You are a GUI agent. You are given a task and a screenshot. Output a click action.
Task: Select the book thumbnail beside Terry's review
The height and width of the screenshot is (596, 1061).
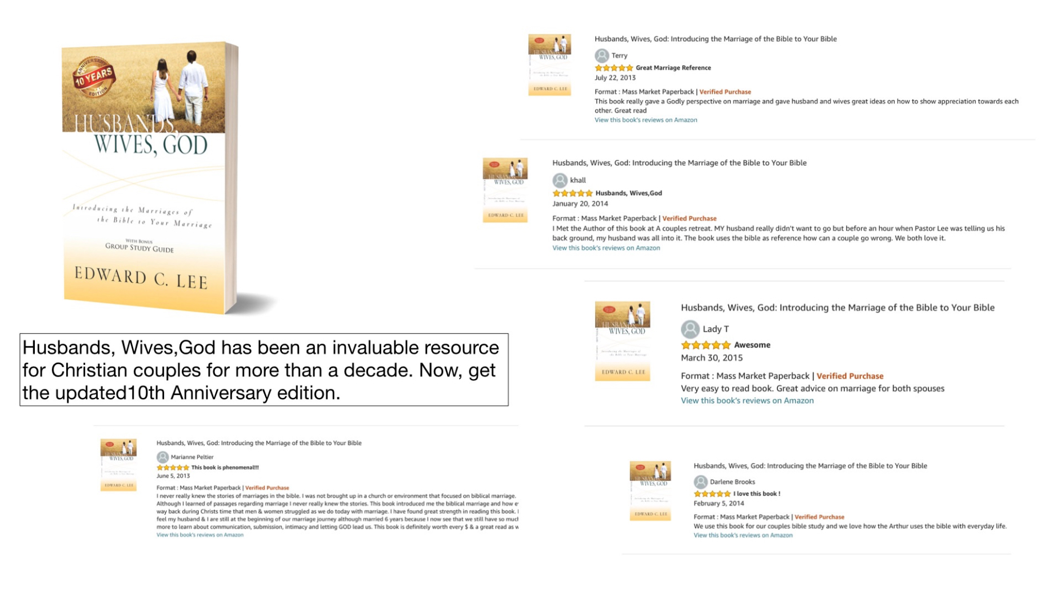(549, 65)
